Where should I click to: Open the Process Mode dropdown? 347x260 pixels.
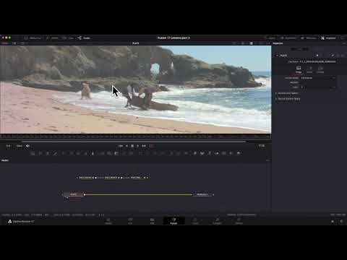coord(318,78)
